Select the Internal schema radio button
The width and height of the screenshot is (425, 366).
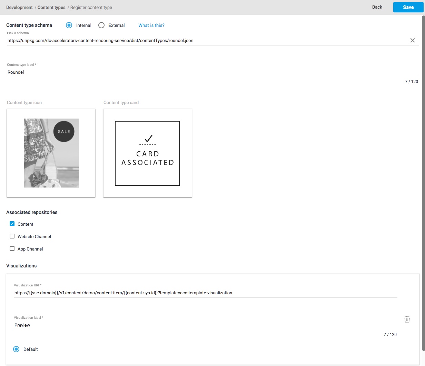coord(69,25)
